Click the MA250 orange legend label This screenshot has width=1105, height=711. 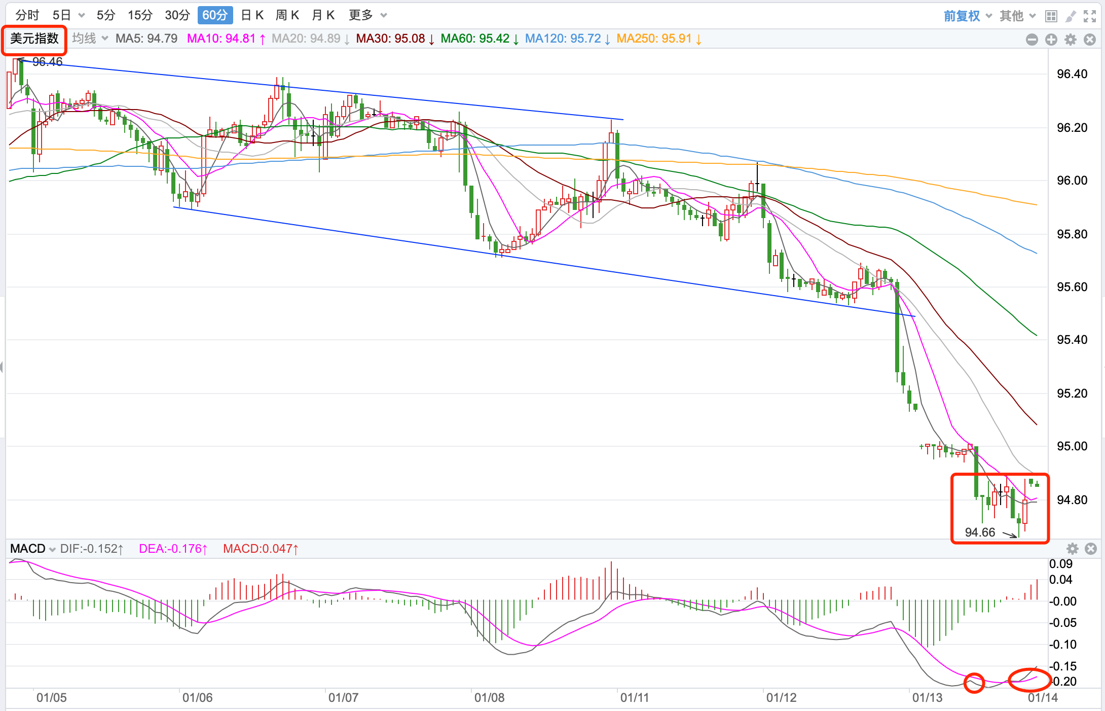(654, 39)
